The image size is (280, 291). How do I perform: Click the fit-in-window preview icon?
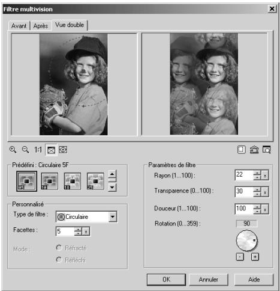(x=51, y=150)
